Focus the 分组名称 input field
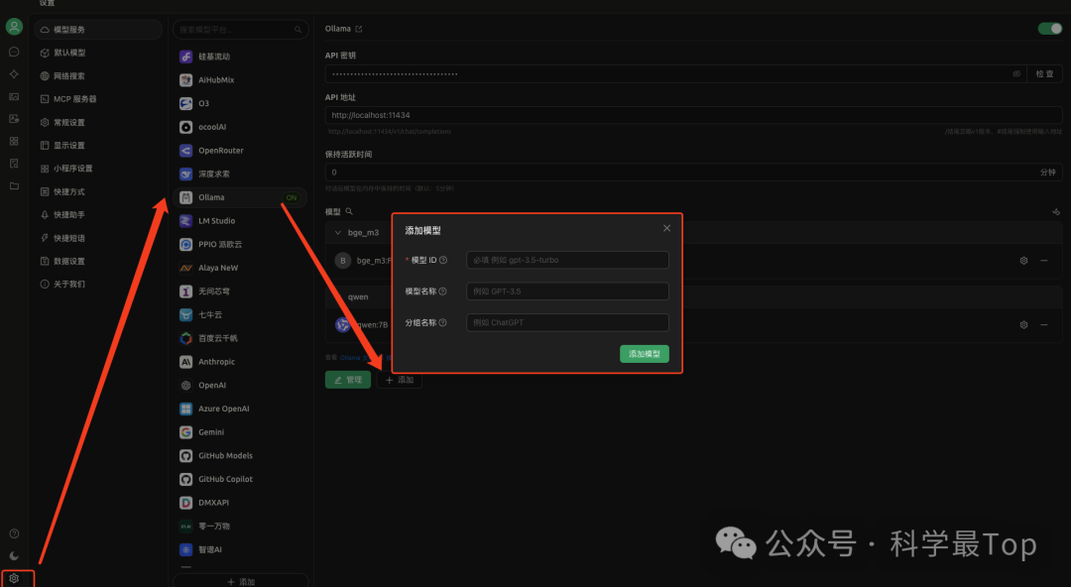Image resolution: width=1071 pixels, height=587 pixels. [x=567, y=322]
